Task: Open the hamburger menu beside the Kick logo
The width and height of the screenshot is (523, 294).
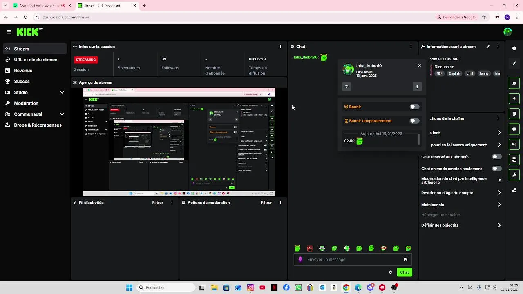Action: (x=9, y=32)
